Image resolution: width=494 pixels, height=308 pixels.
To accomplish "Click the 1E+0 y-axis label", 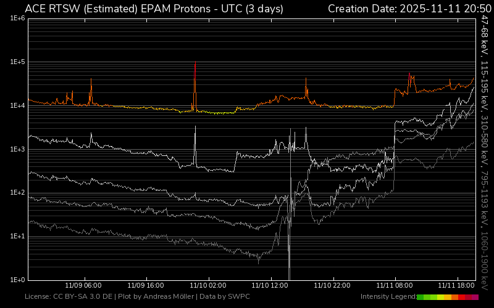I will coord(17,280).
